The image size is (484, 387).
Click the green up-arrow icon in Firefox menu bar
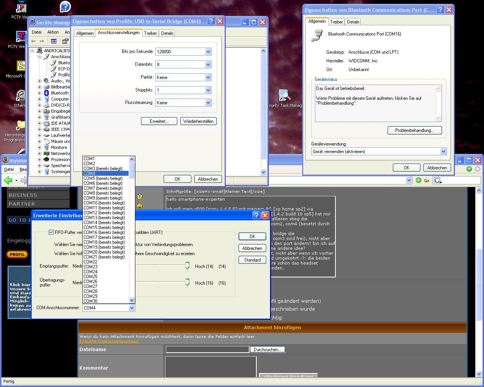coord(469,169)
